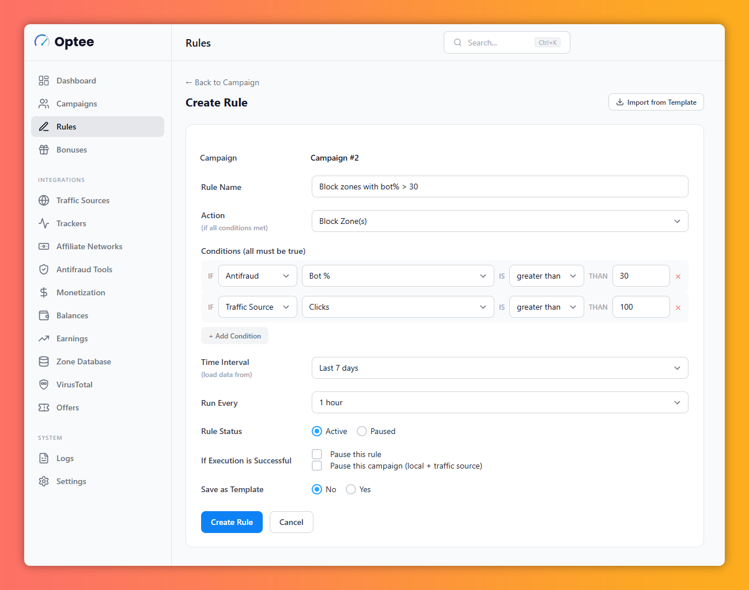Viewport: 749px width, 590px height.
Task: Click the Cancel button
Action: pos(292,522)
